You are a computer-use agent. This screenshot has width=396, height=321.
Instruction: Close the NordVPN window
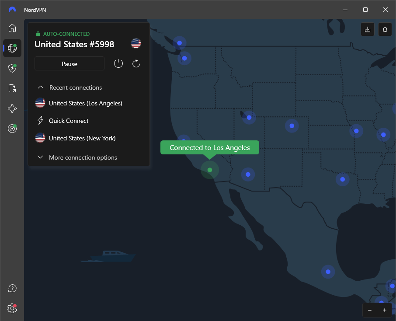[x=385, y=10]
